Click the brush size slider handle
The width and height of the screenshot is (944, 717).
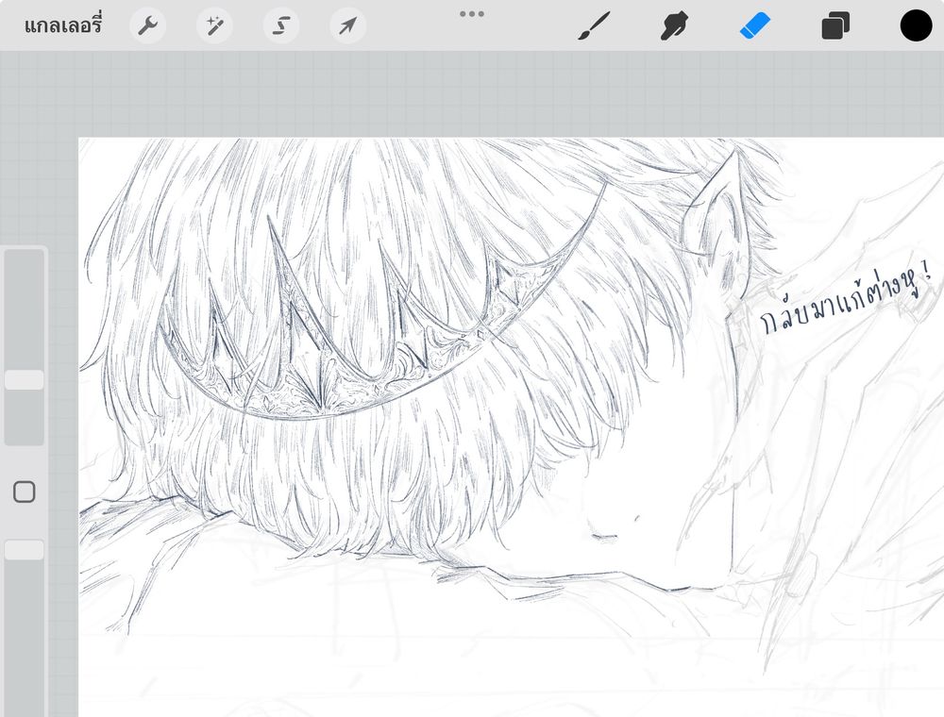[25, 379]
